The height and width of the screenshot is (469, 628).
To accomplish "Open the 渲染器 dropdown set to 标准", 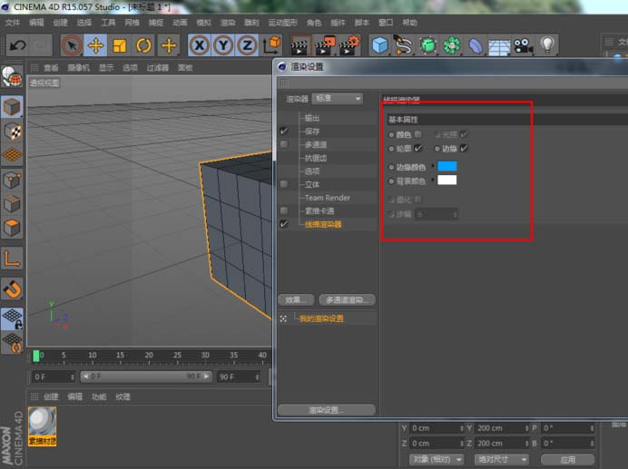I will 337,98.
